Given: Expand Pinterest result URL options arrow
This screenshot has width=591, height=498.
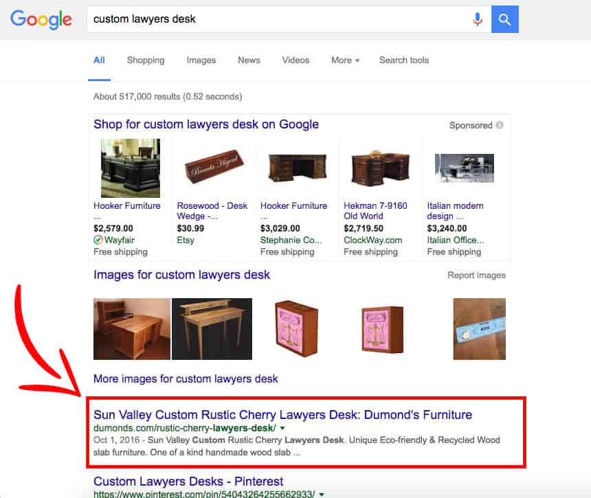Looking at the screenshot, I should pos(322,495).
